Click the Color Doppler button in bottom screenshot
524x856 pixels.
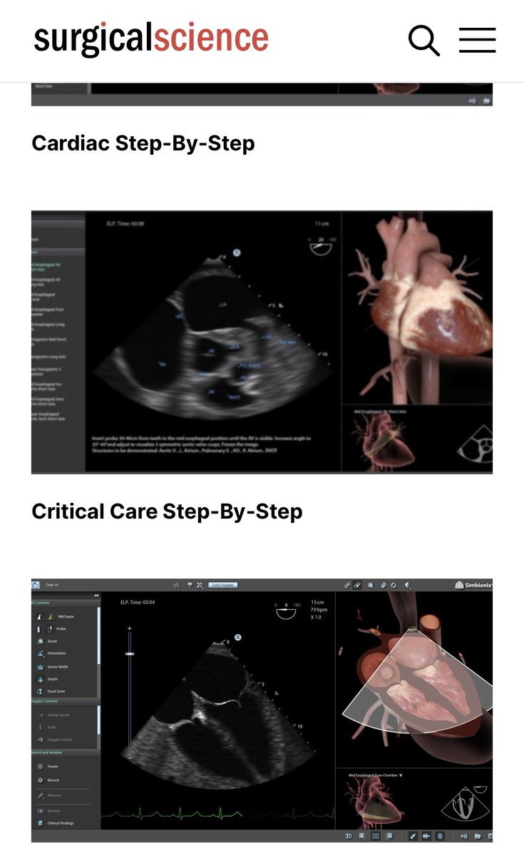[x=222, y=585]
